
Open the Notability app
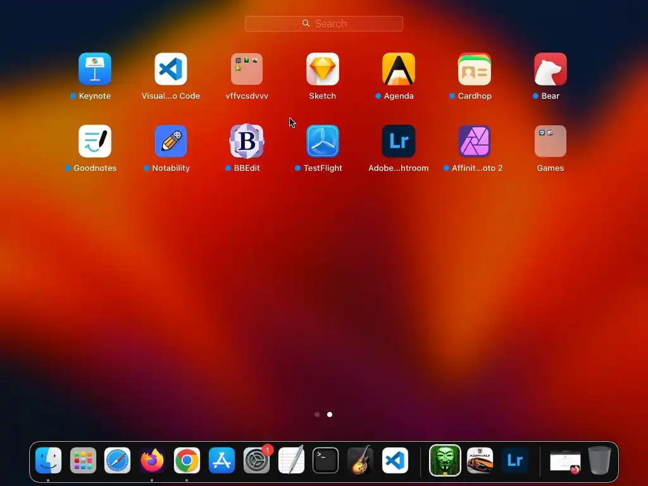tap(171, 141)
